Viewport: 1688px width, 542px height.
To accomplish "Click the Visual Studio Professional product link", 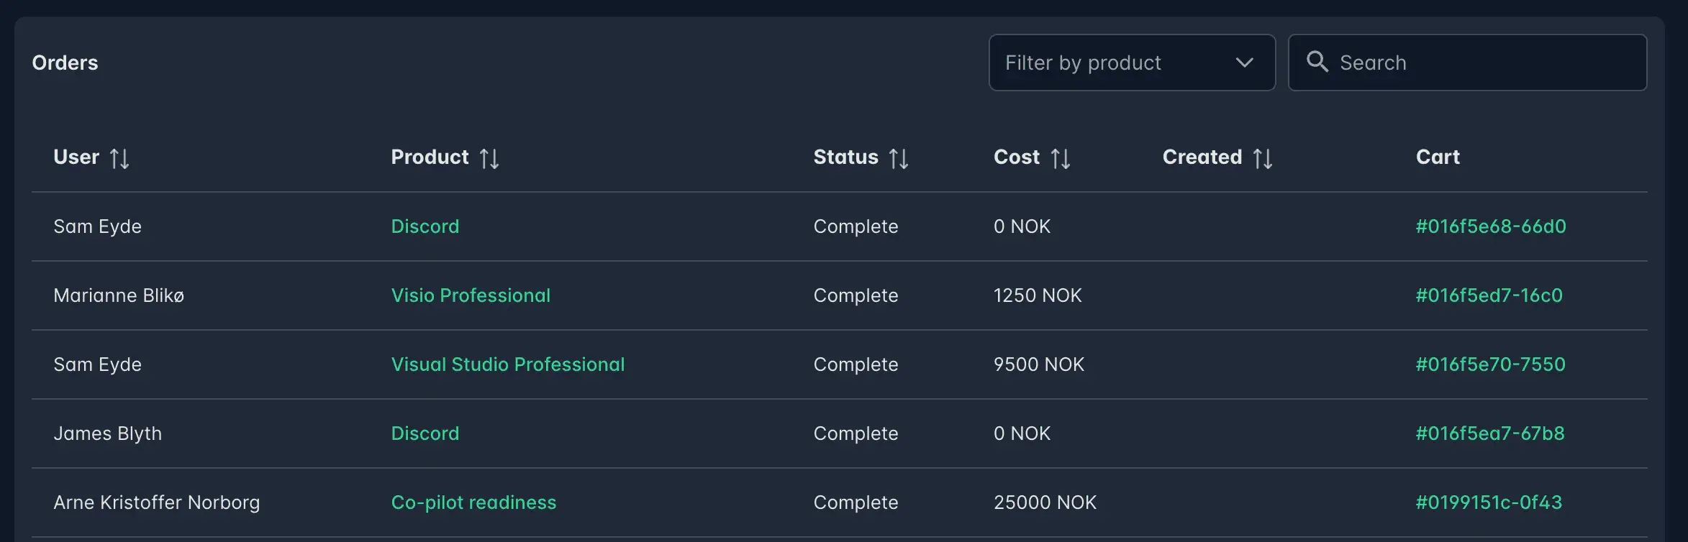I will click(x=508, y=364).
